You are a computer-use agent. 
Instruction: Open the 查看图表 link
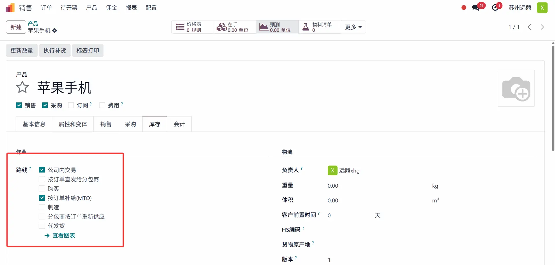(x=64, y=236)
